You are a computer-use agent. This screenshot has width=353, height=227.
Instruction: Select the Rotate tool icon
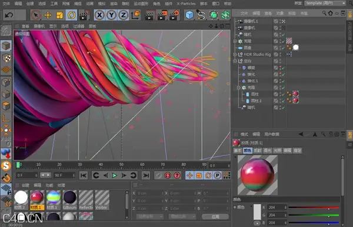(72, 15)
